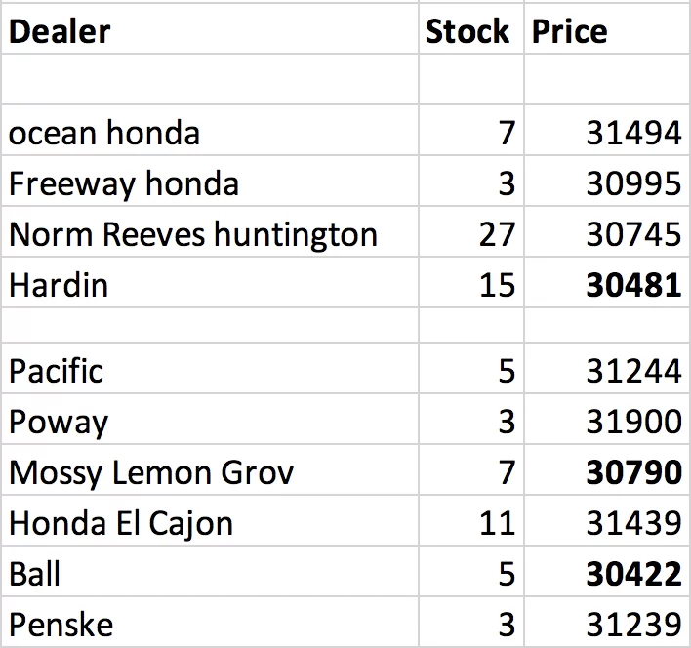Click the ocean honda cell
Image resolution: width=691 pixels, height=648 pixels.
[x=210, y=130]
